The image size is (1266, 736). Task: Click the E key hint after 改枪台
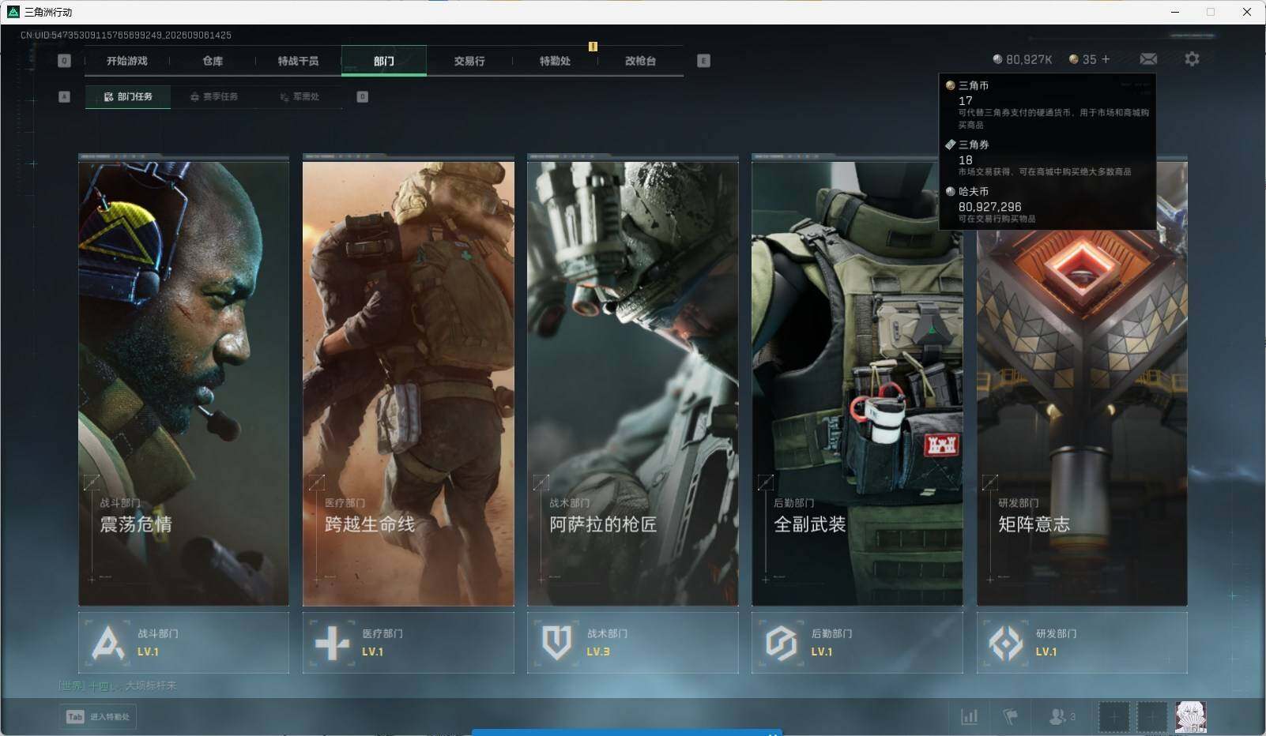[x=703, y=61]
